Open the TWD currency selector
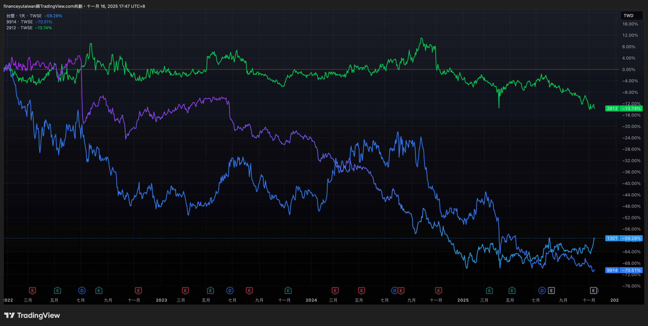Screen dimensions: 648x326 click(x=631, y=16)
